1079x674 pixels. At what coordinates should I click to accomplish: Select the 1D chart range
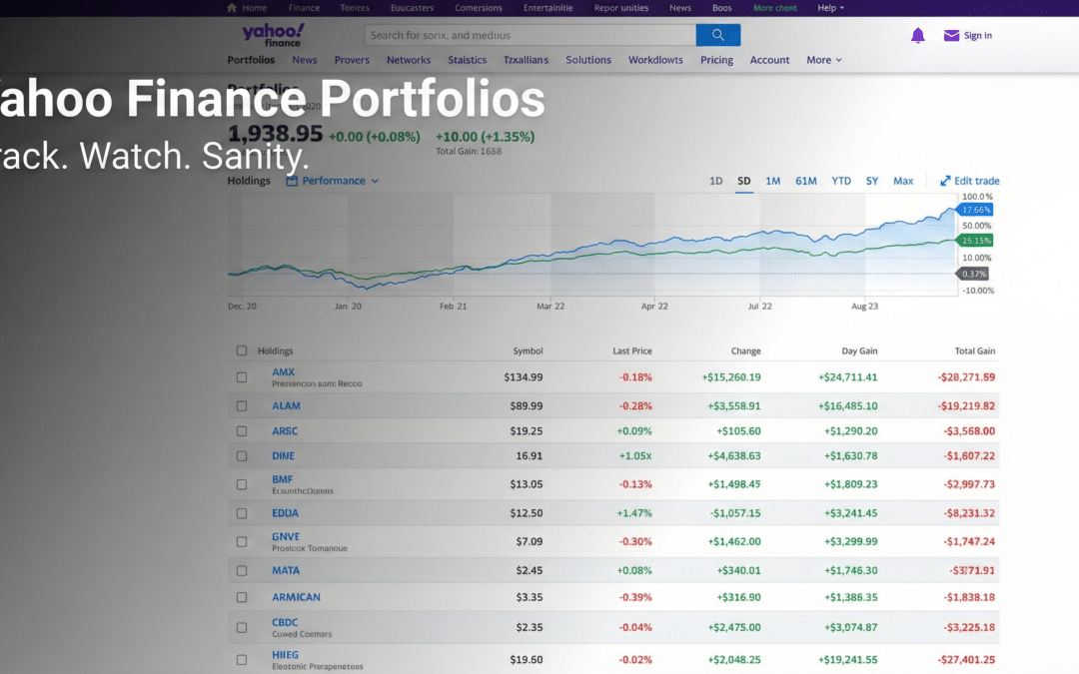tap(715, 181)
